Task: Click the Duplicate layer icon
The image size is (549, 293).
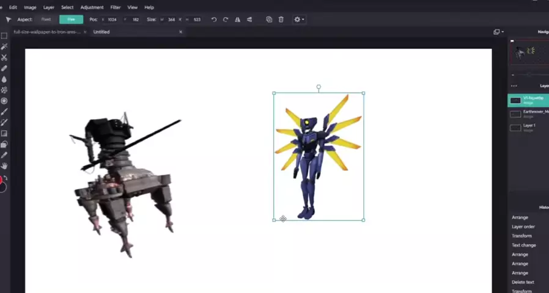Action: 269,20
